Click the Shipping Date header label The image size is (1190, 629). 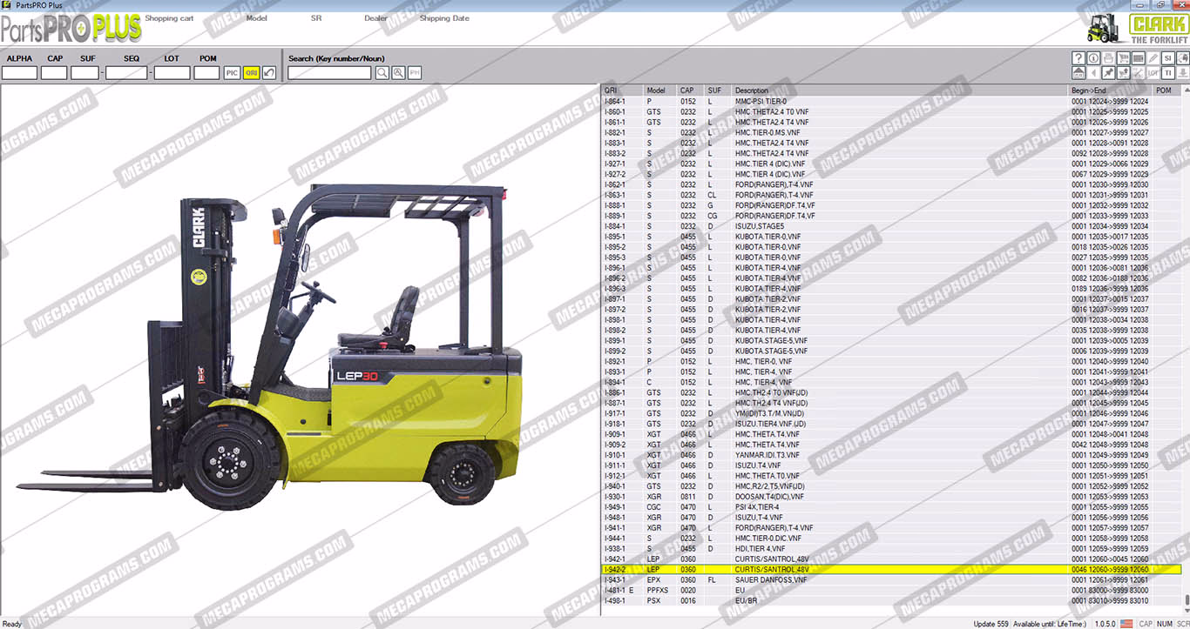(x=444, y=18)
